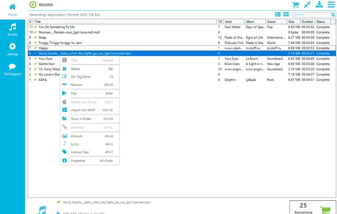Select the Twiggy Twiggy/twiggy Vs. Jam row
Image resolution: width=337 pixels, height=214 pixels.
click(182, 42)
